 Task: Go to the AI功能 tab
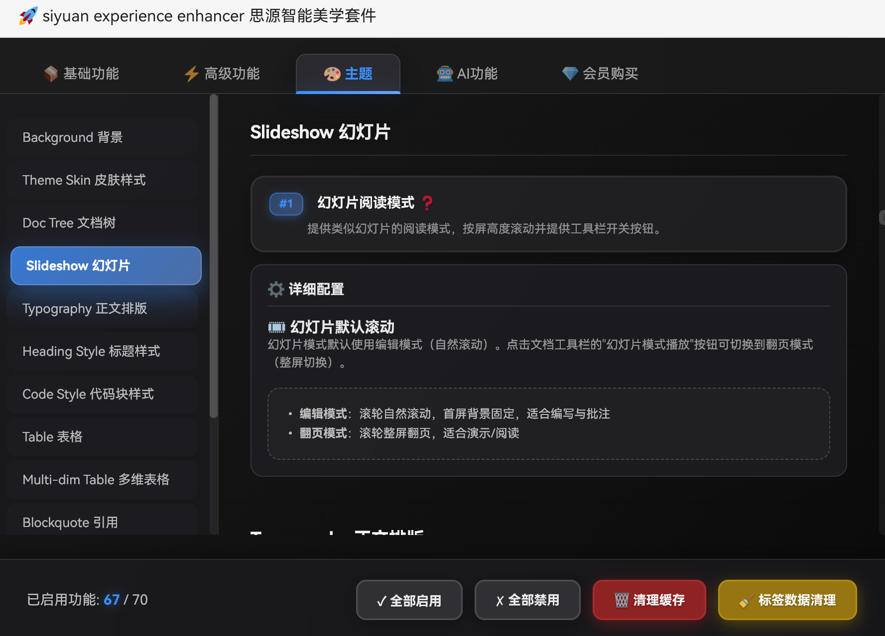[467, 74]
